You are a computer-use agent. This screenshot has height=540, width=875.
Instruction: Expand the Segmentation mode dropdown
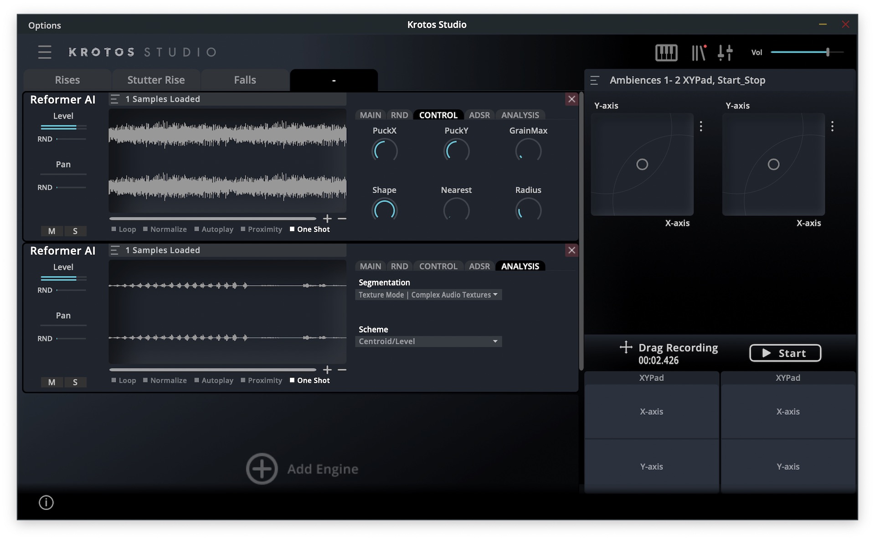click(428, 295)
